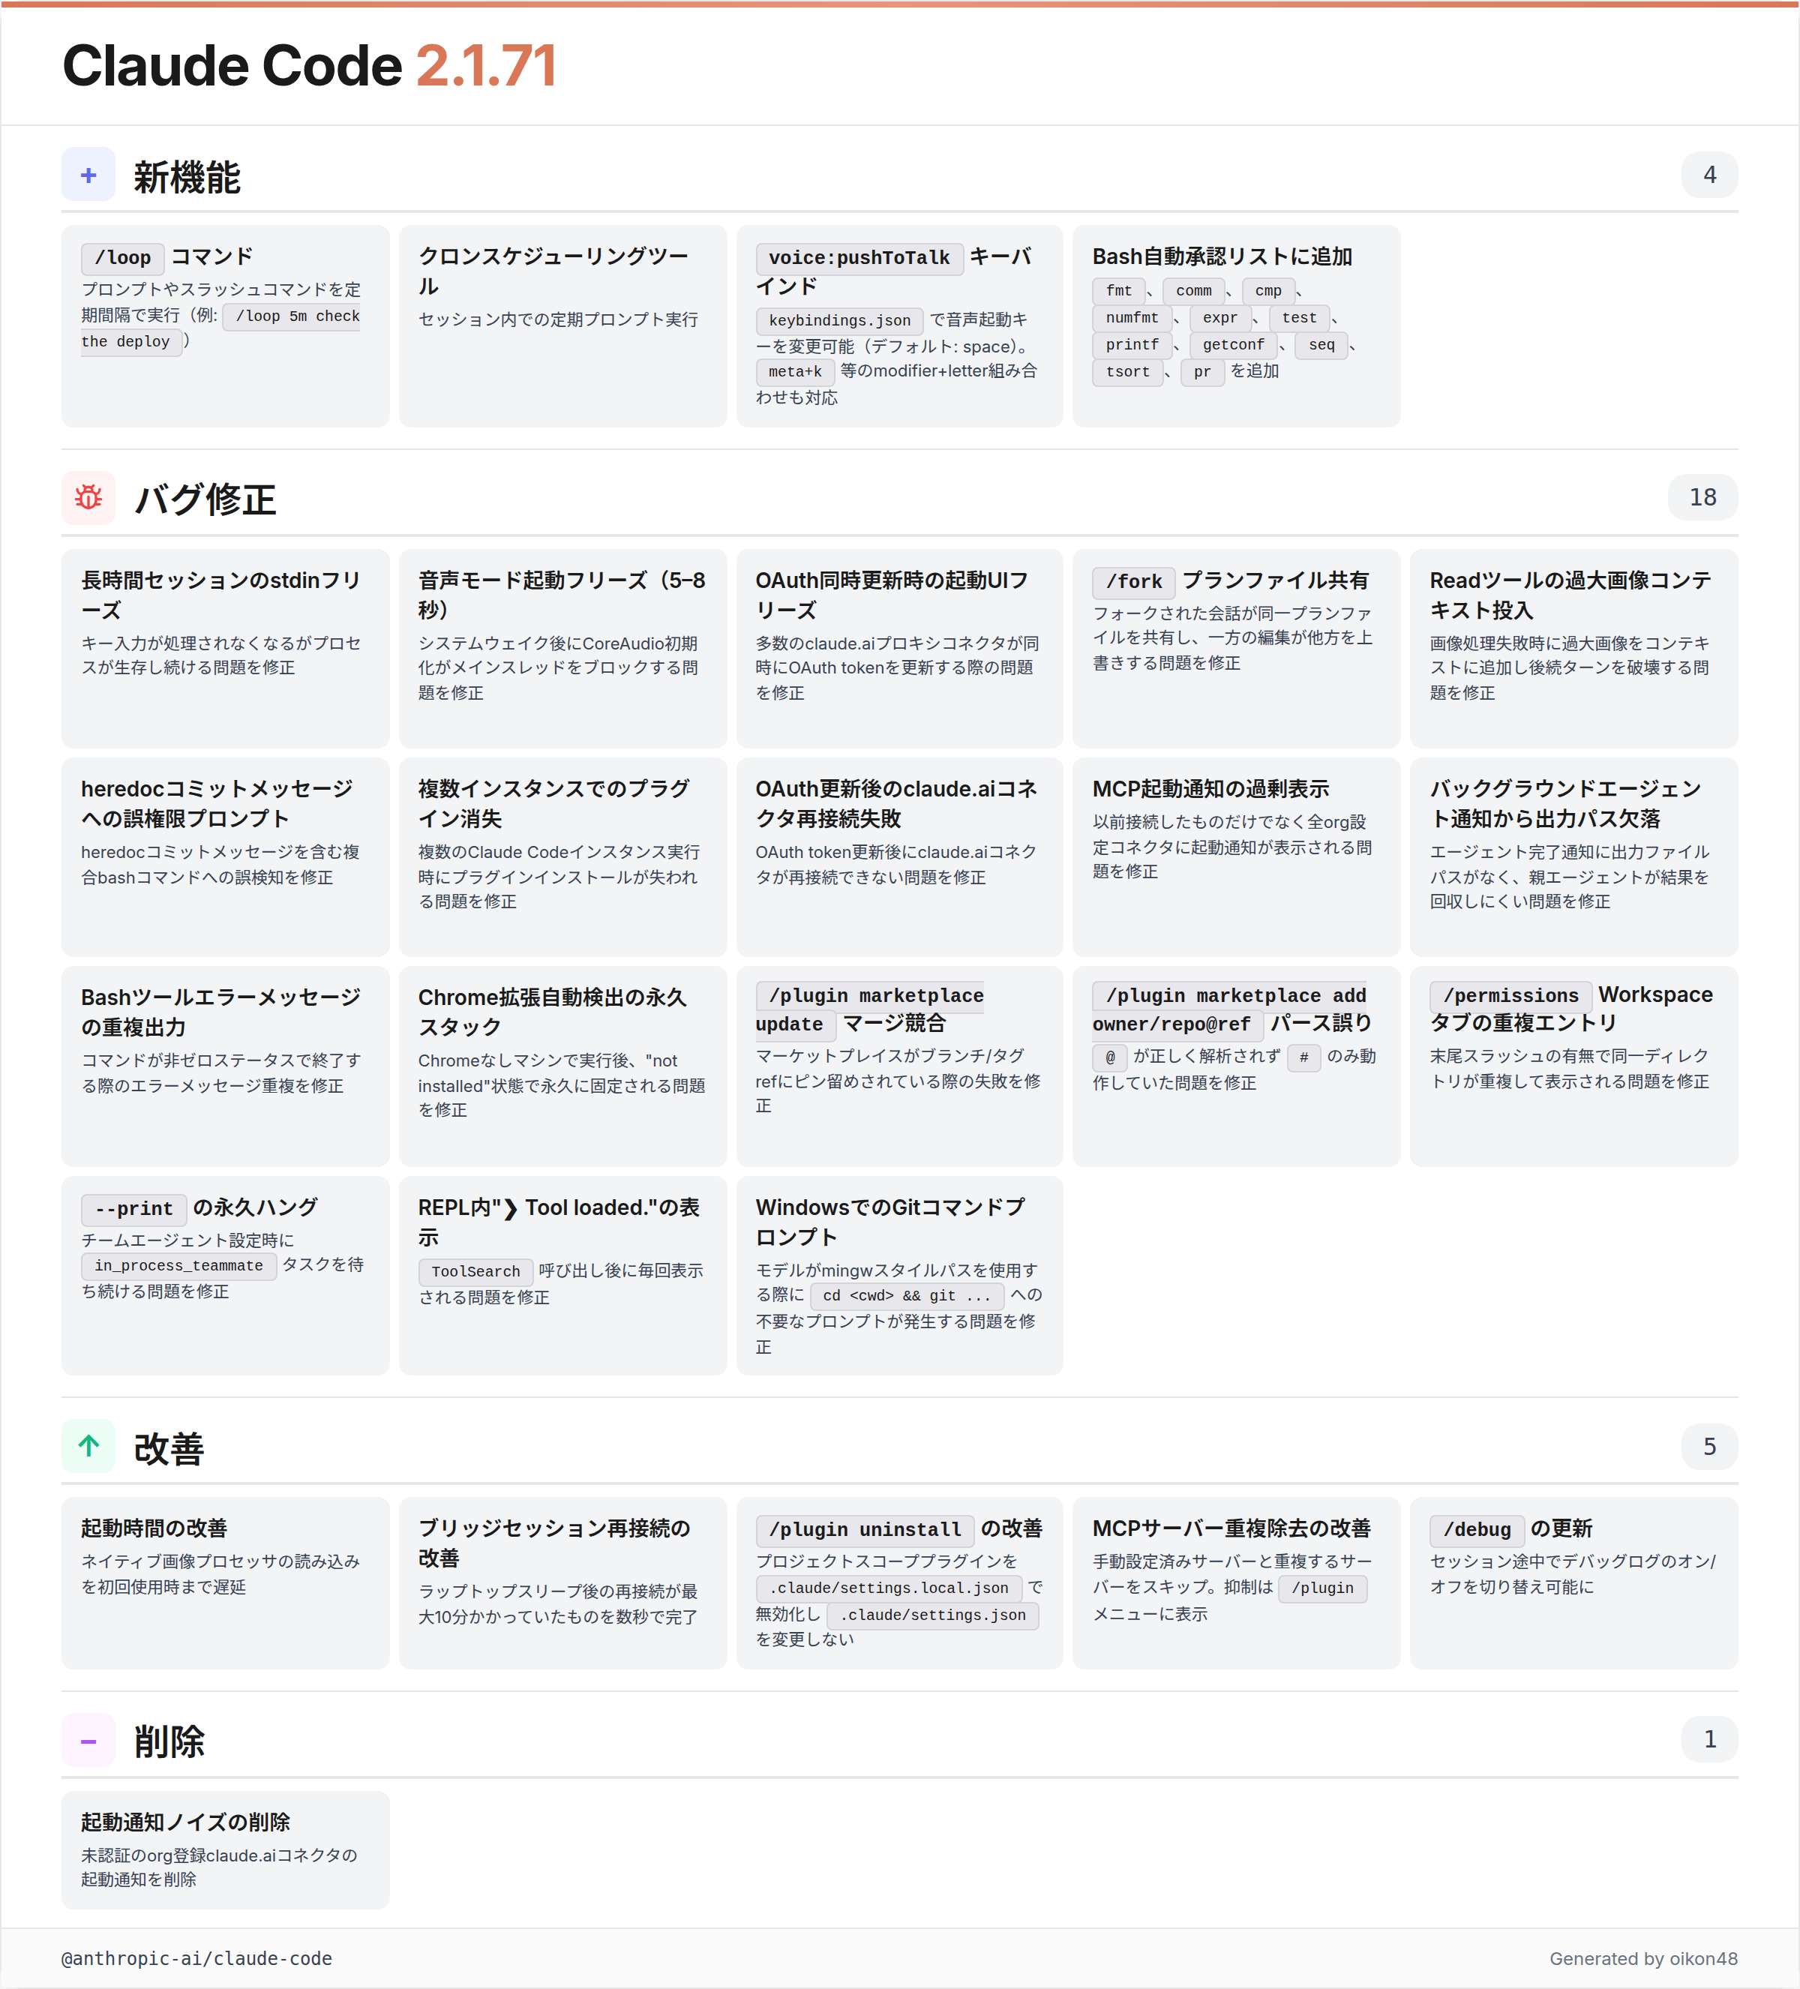Click the voice:pushToTalk code tag

pyautogui.click(x=859, y=259)
